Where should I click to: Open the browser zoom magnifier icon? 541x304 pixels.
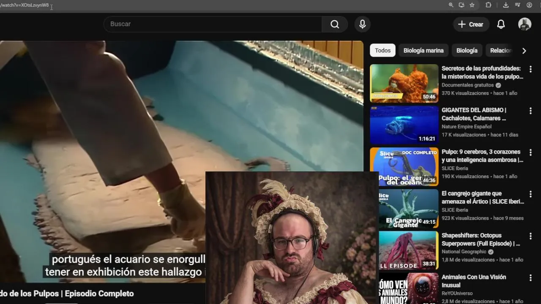click(x=451, y=5)
